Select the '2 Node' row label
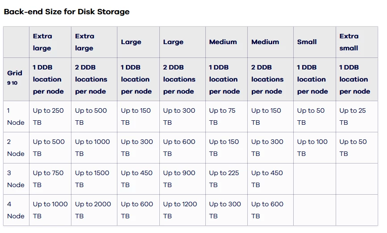 [x=16, y=148]
